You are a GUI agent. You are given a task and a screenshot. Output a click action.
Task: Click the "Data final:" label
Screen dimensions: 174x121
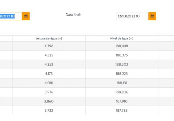click(x=73, y=15)
